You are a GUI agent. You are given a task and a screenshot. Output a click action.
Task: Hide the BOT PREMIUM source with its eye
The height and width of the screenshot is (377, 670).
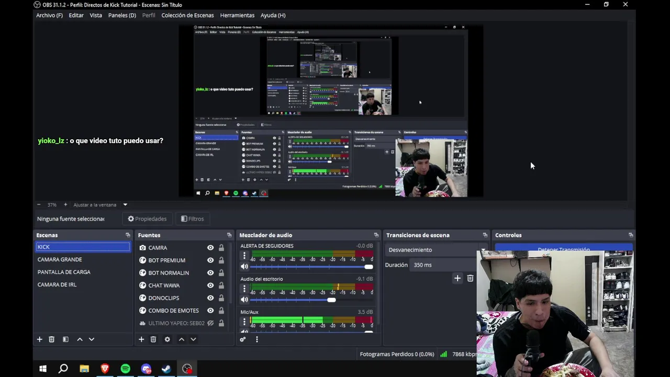[x=210, y=260]
